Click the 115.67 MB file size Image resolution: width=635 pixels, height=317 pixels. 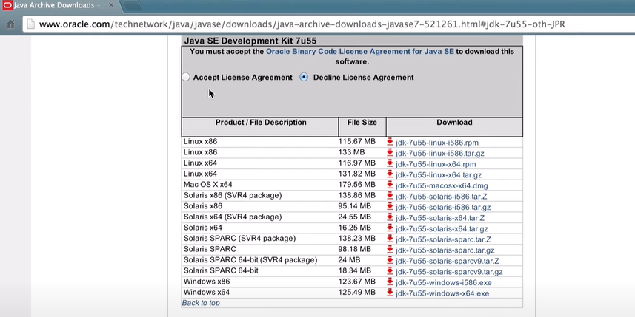pos(357,142)
